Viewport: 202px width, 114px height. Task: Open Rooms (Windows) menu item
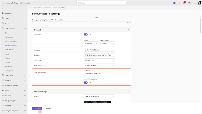tap(11, 41)
